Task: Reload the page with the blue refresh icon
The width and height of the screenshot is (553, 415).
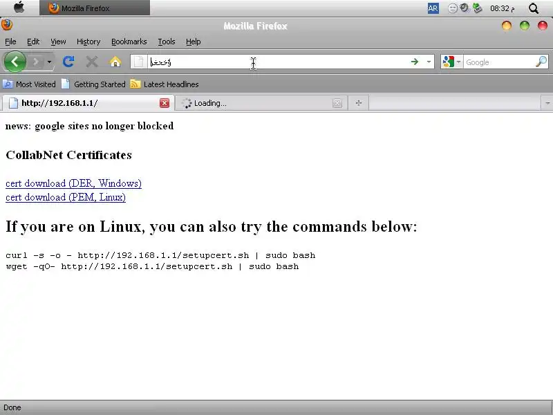Action: 68,62
